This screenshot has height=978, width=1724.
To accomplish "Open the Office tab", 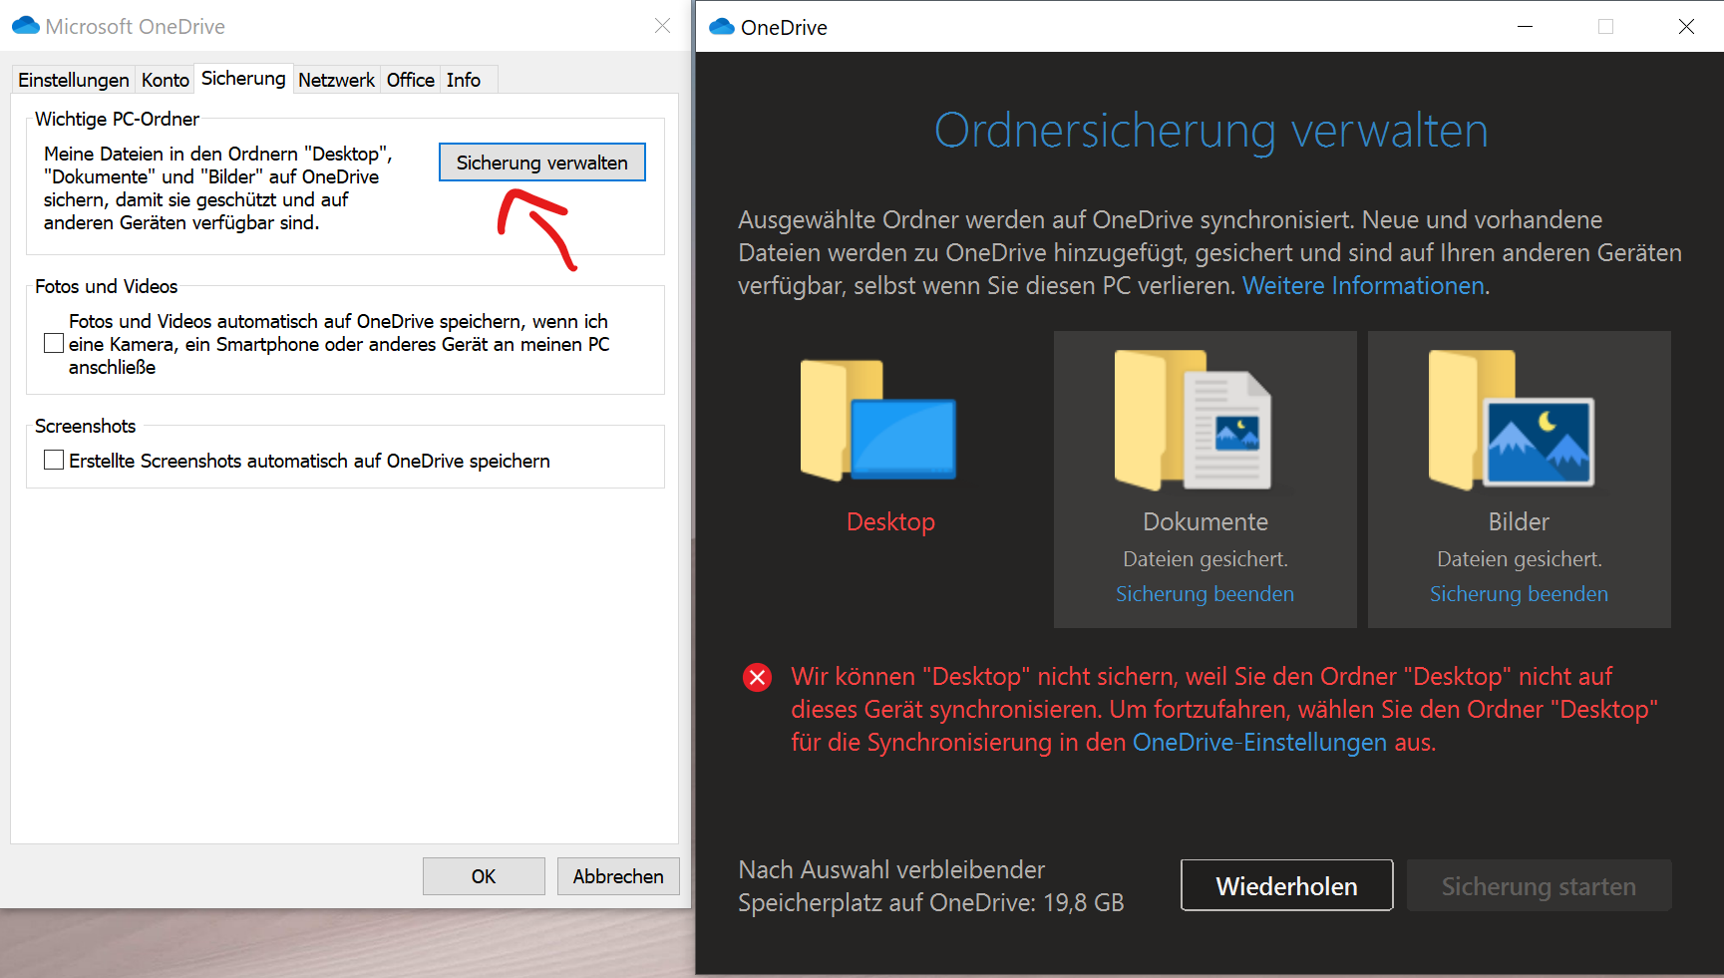I will tap(411, 80).
